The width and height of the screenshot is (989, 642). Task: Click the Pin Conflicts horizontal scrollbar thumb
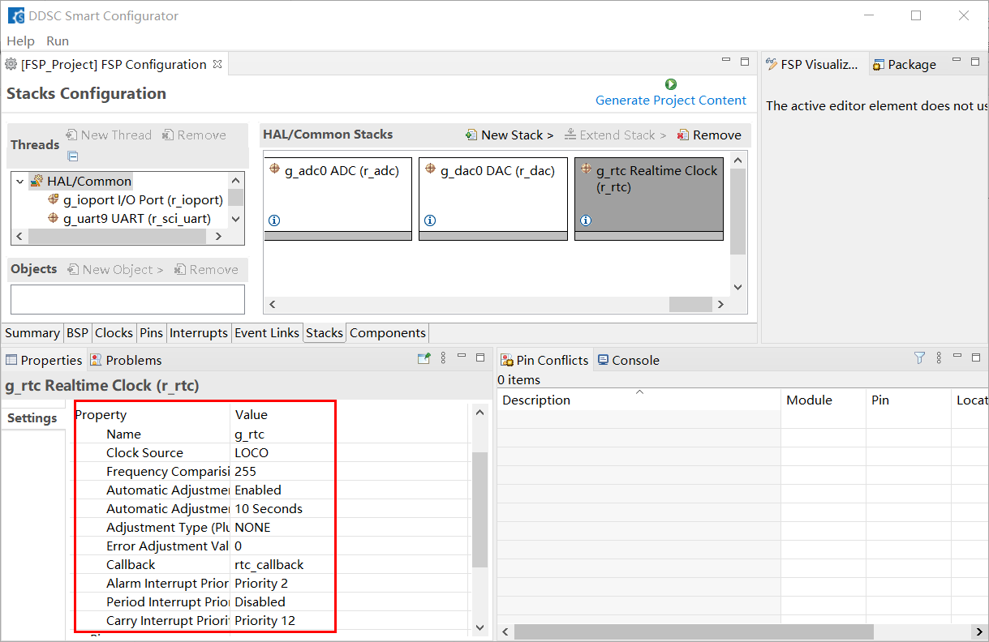coord(694,631)
